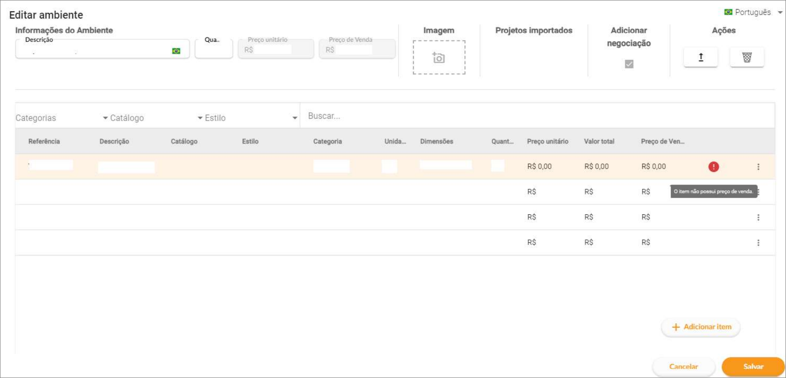This screenshot has height=378, width=786.
Task: Open the Categorias filter dropdown
Action: tap(62, 118)
